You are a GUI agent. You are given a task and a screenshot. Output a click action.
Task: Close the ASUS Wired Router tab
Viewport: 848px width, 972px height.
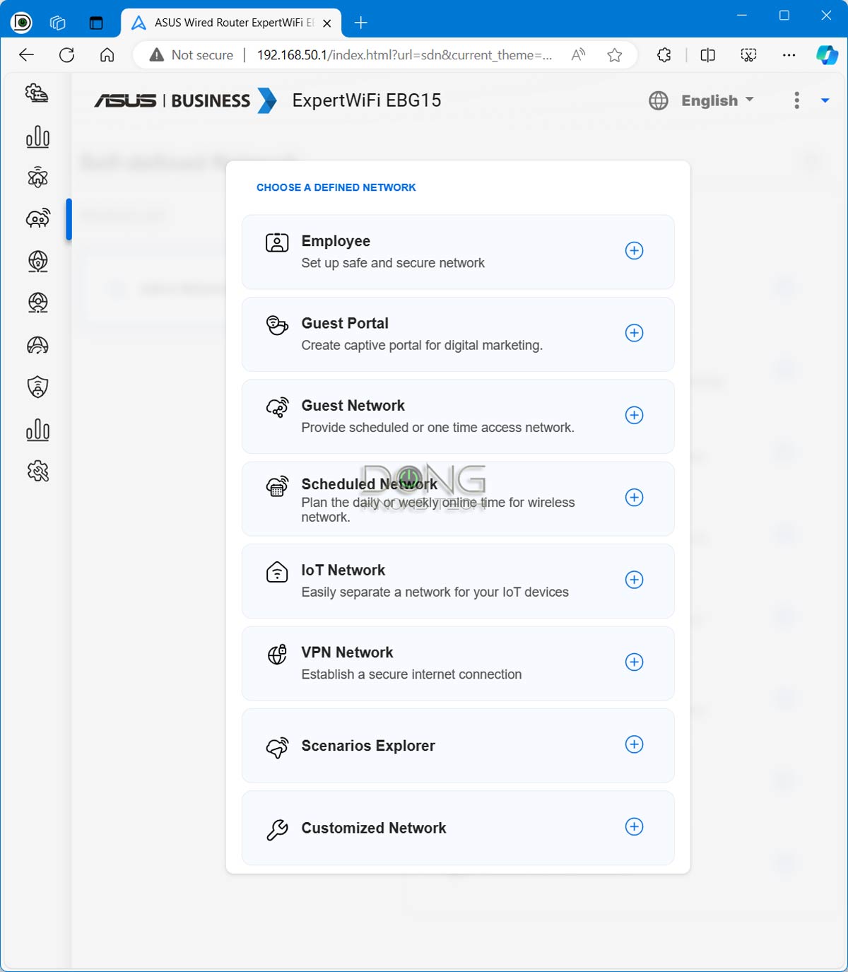(x=326, y=23)
